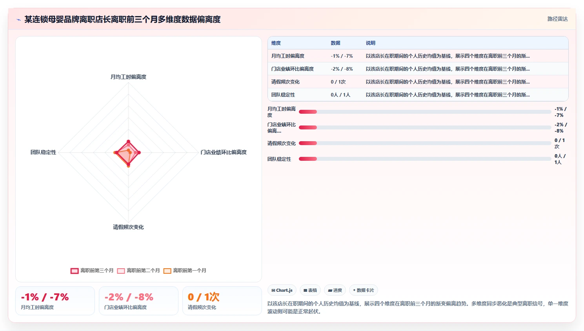Click table cell value -2% / -8%

342,69
